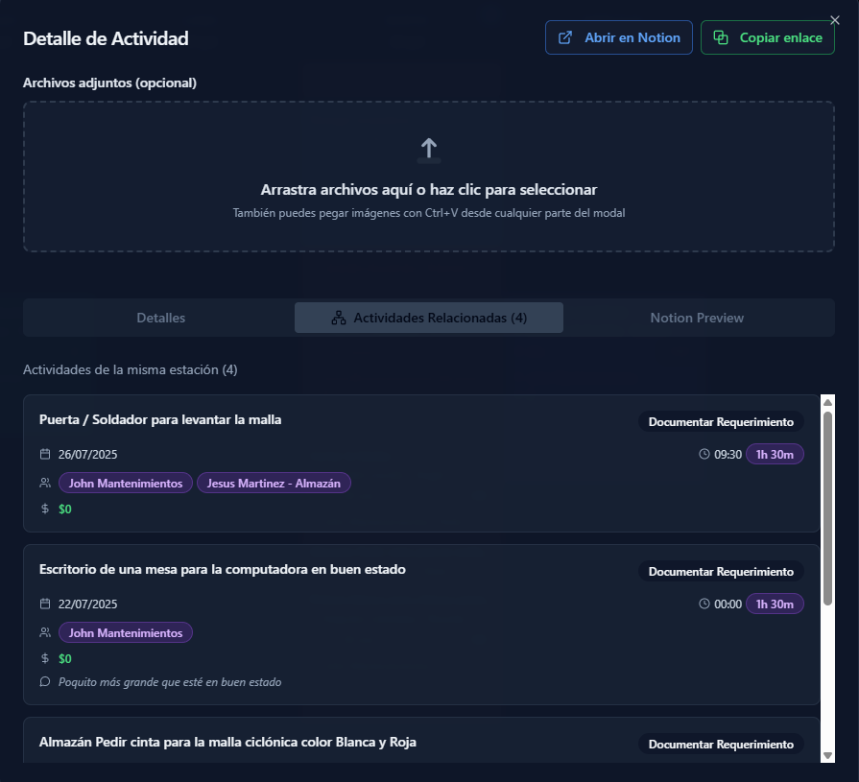Viewport: 859px width, 782px height.
Task: Click the copy icon in Copiar enlace
Action: pos(721,37)
